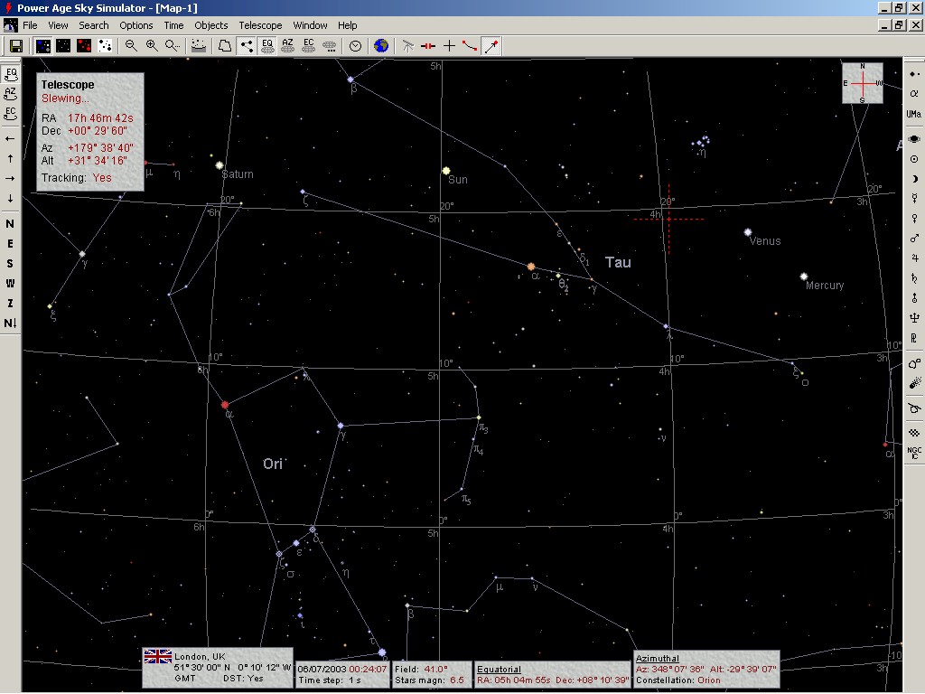This screenshot has height=694, width=925.
Task: Click the Venus symbol icon
Action: coord(914,219)
